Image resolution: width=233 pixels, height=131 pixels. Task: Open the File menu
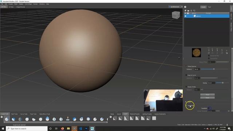click(2, 4)
